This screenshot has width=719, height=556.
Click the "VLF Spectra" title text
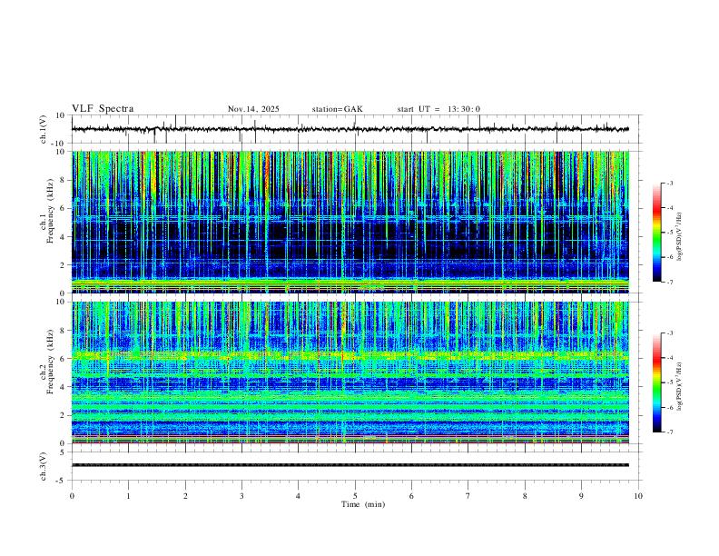click(103, 108)
